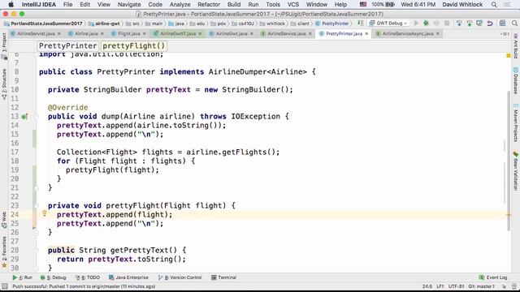
Task: Click the yellow warning marker at editor top right
Action: click(x=509, y=56)
